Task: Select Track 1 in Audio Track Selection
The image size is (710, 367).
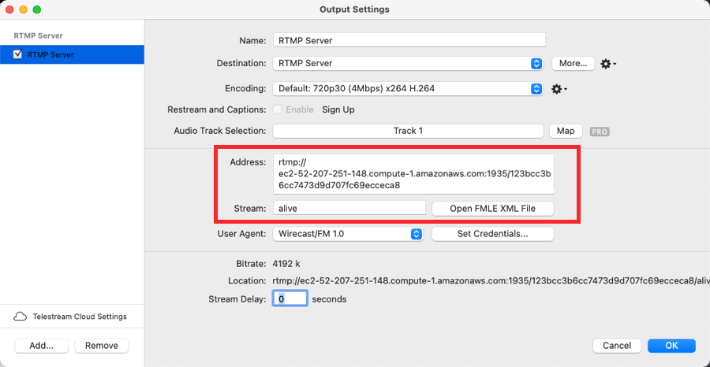Action: point(408,131)
